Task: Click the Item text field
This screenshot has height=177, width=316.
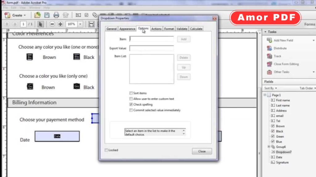Action: point(152,39)
